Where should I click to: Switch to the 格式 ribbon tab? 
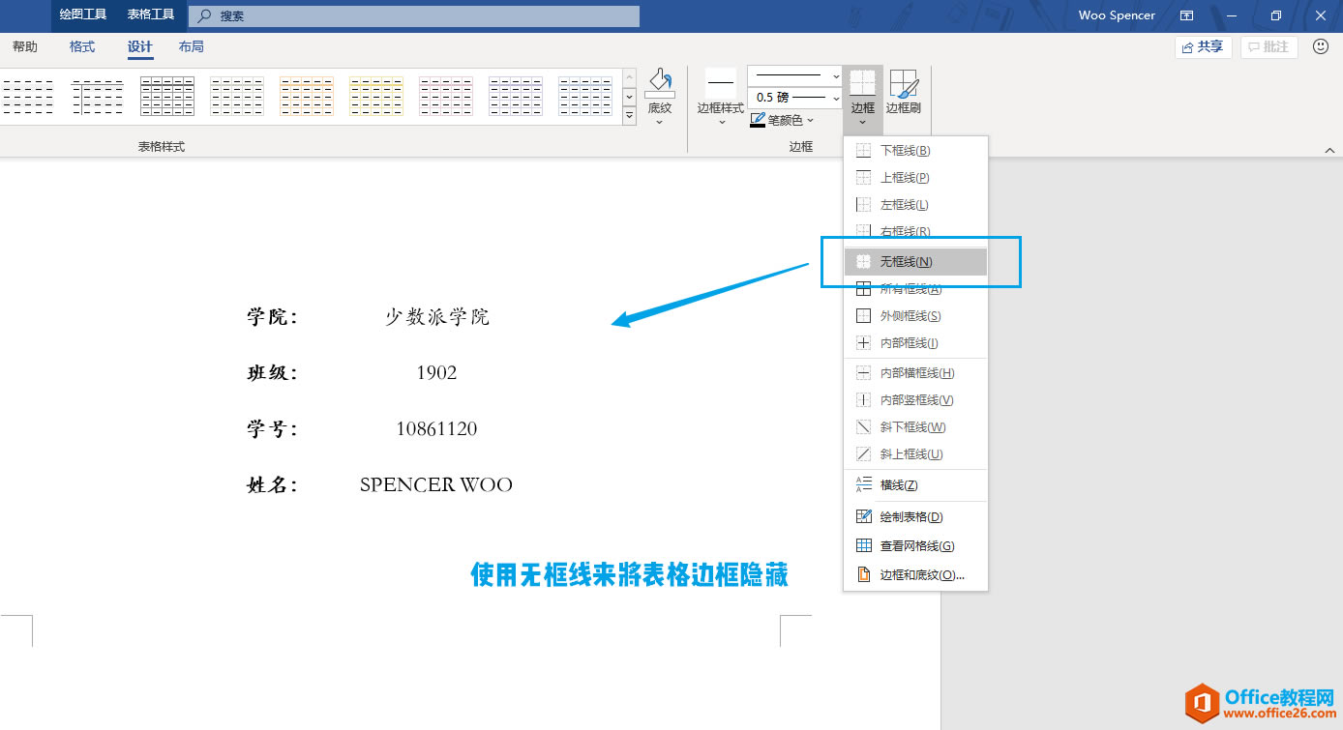(x=81, y=46)
